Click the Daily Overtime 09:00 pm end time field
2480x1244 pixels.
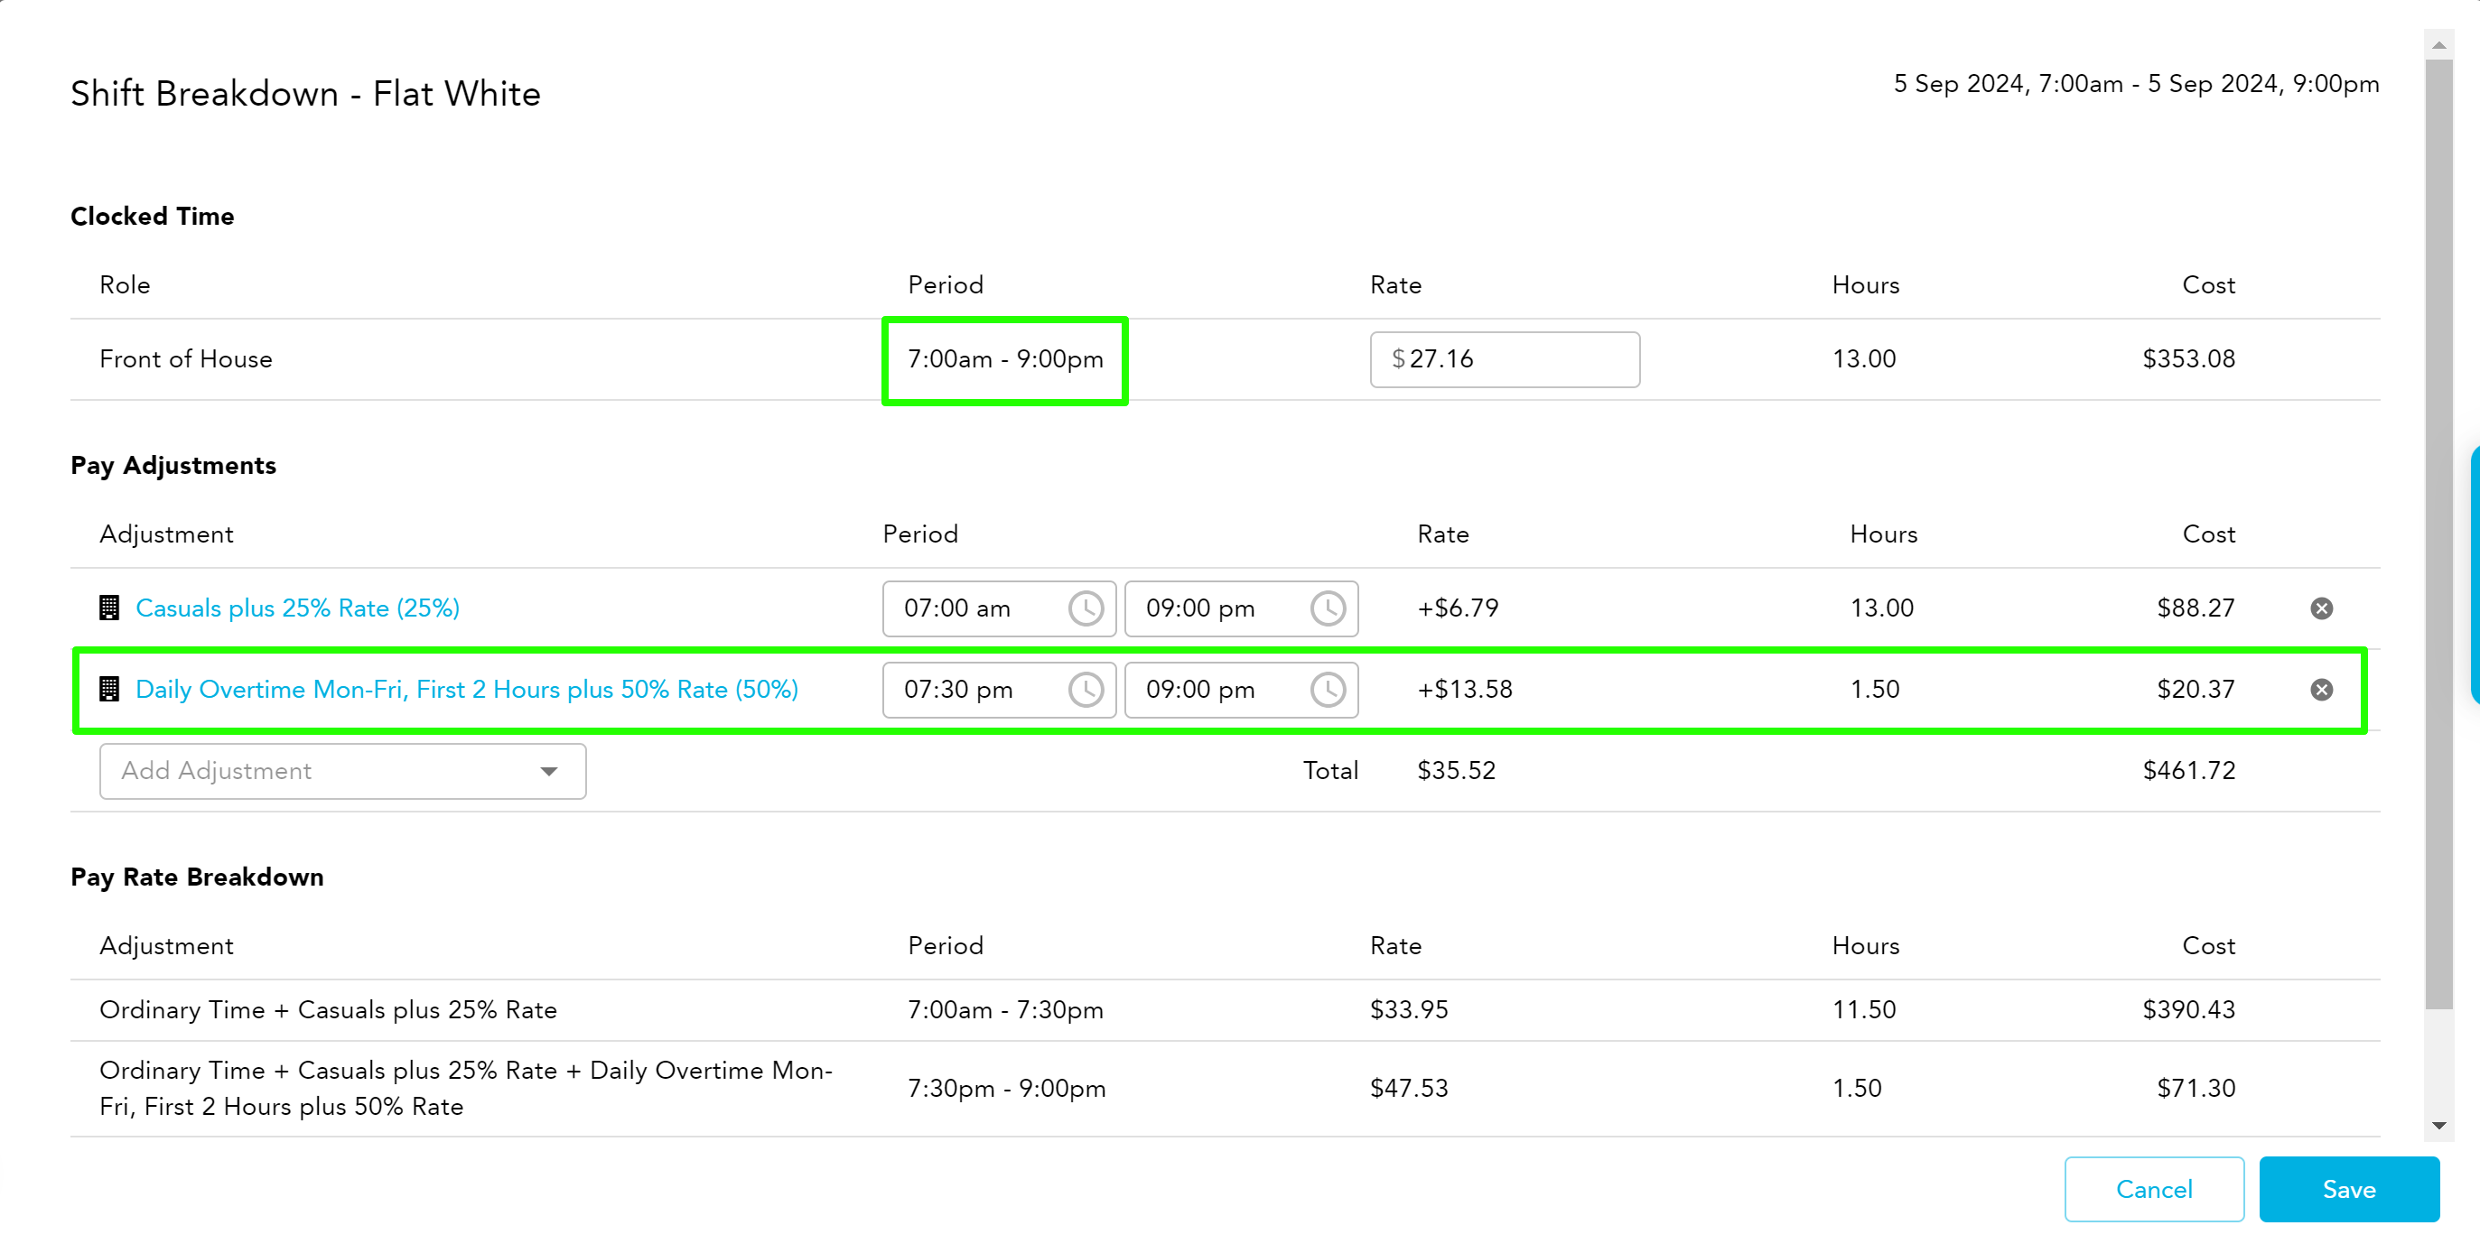tap(1241, 689)
